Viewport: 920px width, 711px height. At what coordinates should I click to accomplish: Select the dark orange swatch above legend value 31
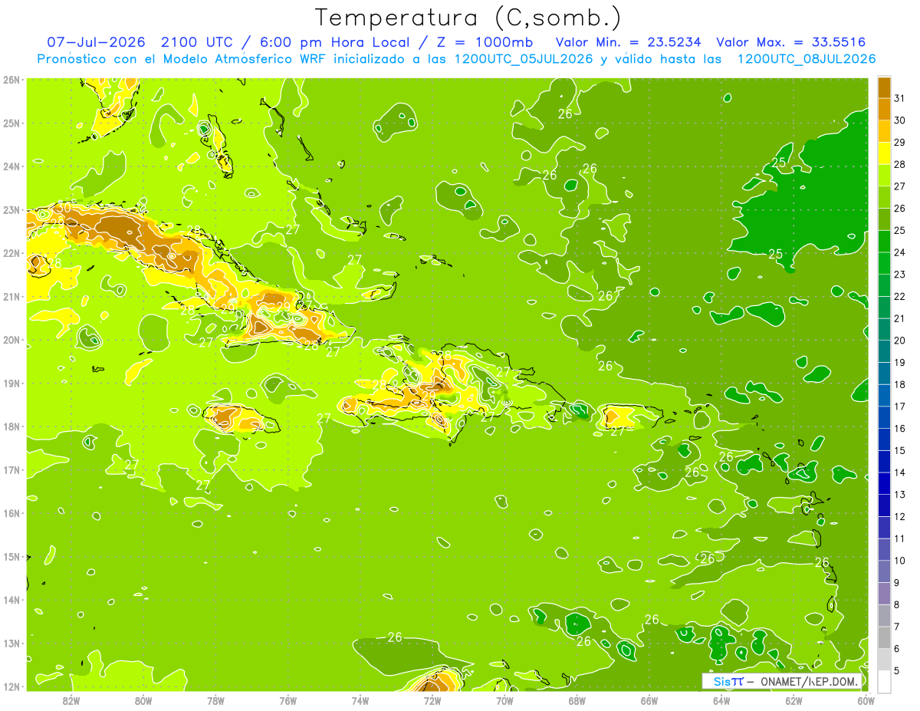point(885,87)
